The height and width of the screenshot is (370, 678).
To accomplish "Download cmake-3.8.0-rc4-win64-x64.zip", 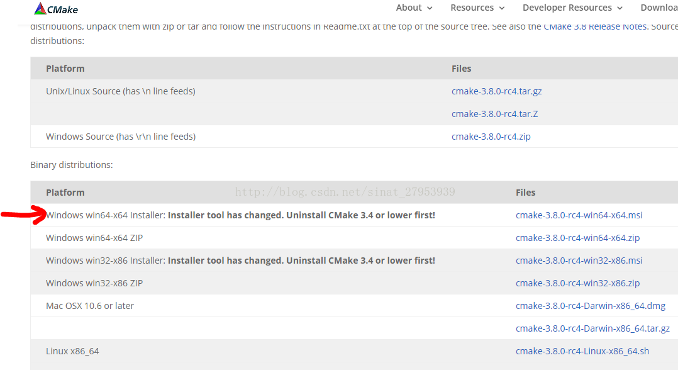I will (577, 238).
